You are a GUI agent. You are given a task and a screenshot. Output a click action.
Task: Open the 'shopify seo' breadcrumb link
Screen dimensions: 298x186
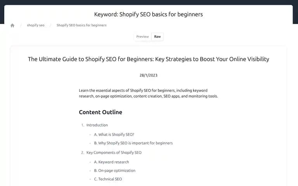click(x=36, y=25)
